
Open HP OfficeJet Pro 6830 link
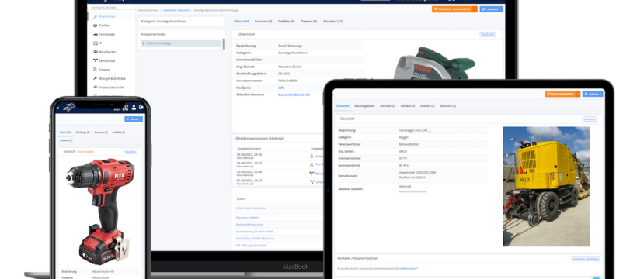click(x=252, y=246)
